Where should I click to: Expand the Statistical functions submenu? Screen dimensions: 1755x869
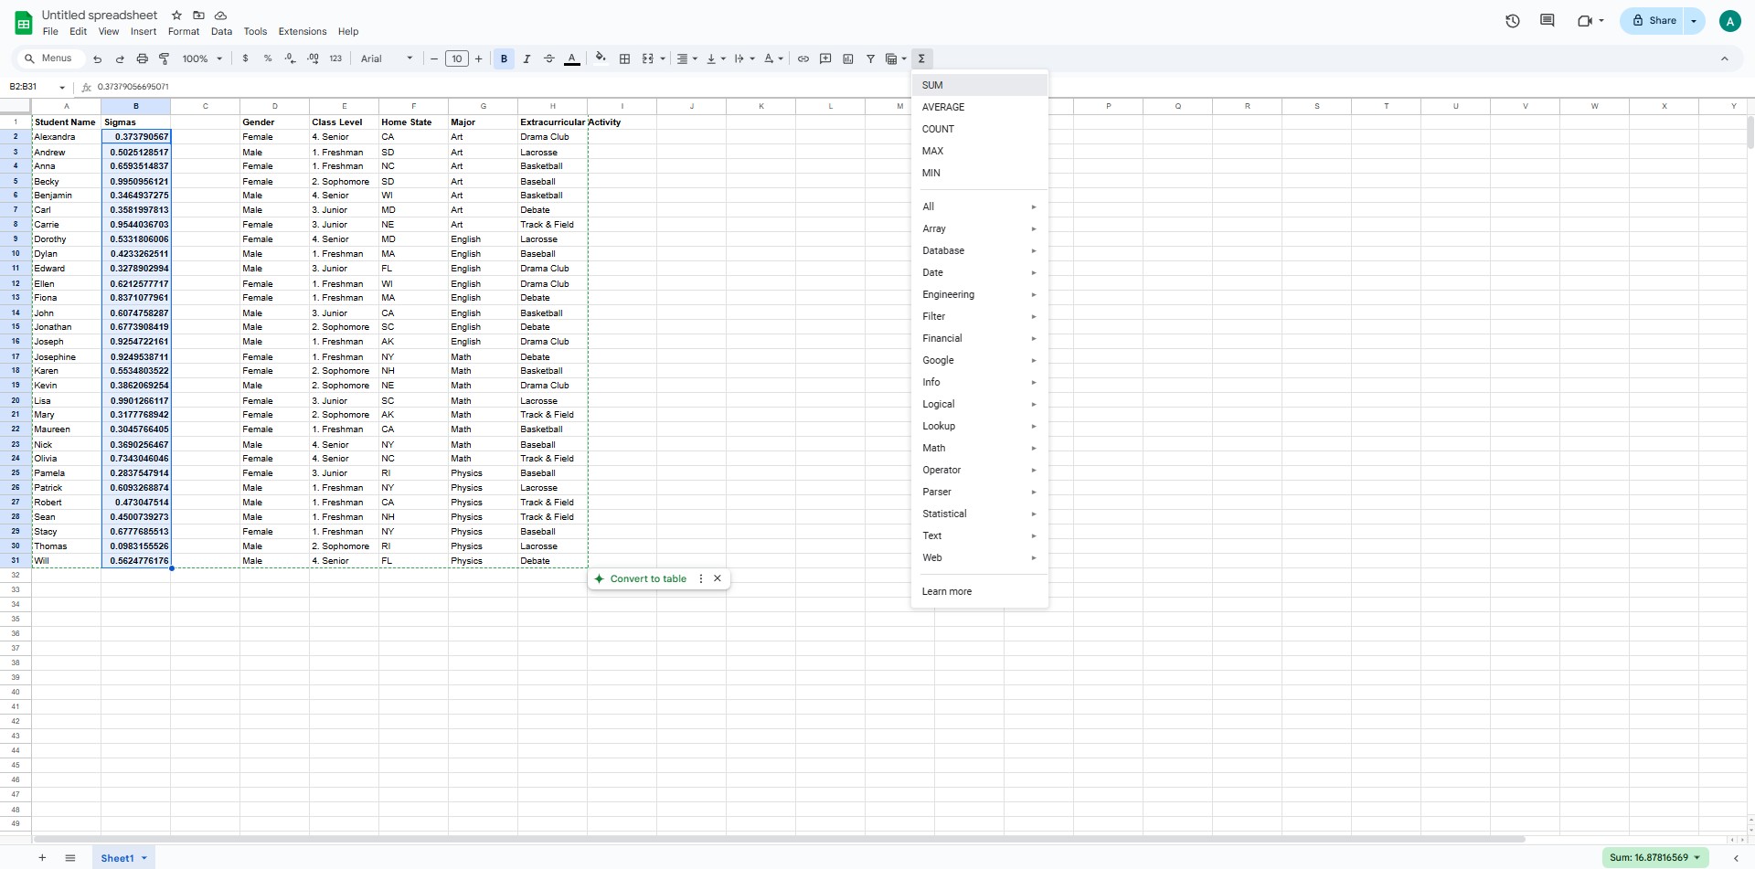(x=980, y=514)
